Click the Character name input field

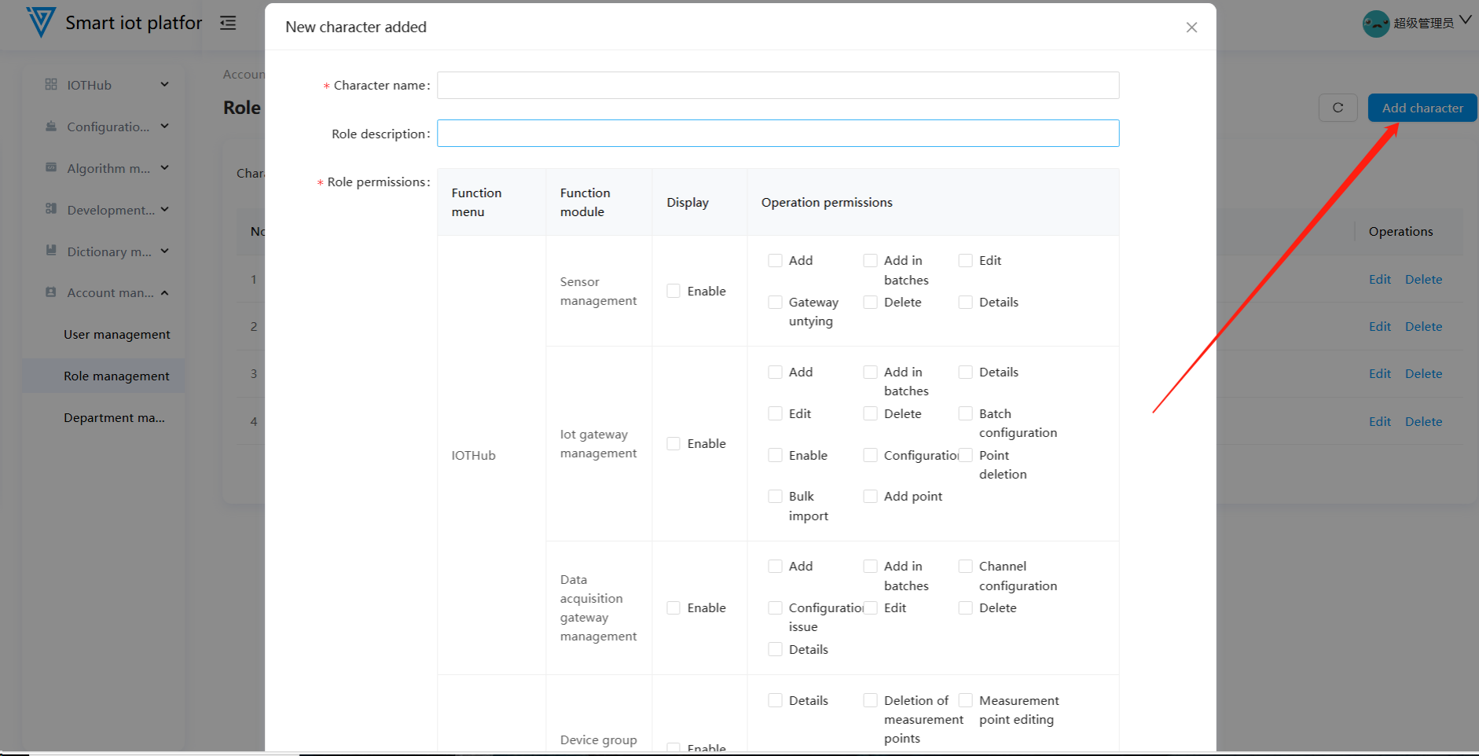777,85
